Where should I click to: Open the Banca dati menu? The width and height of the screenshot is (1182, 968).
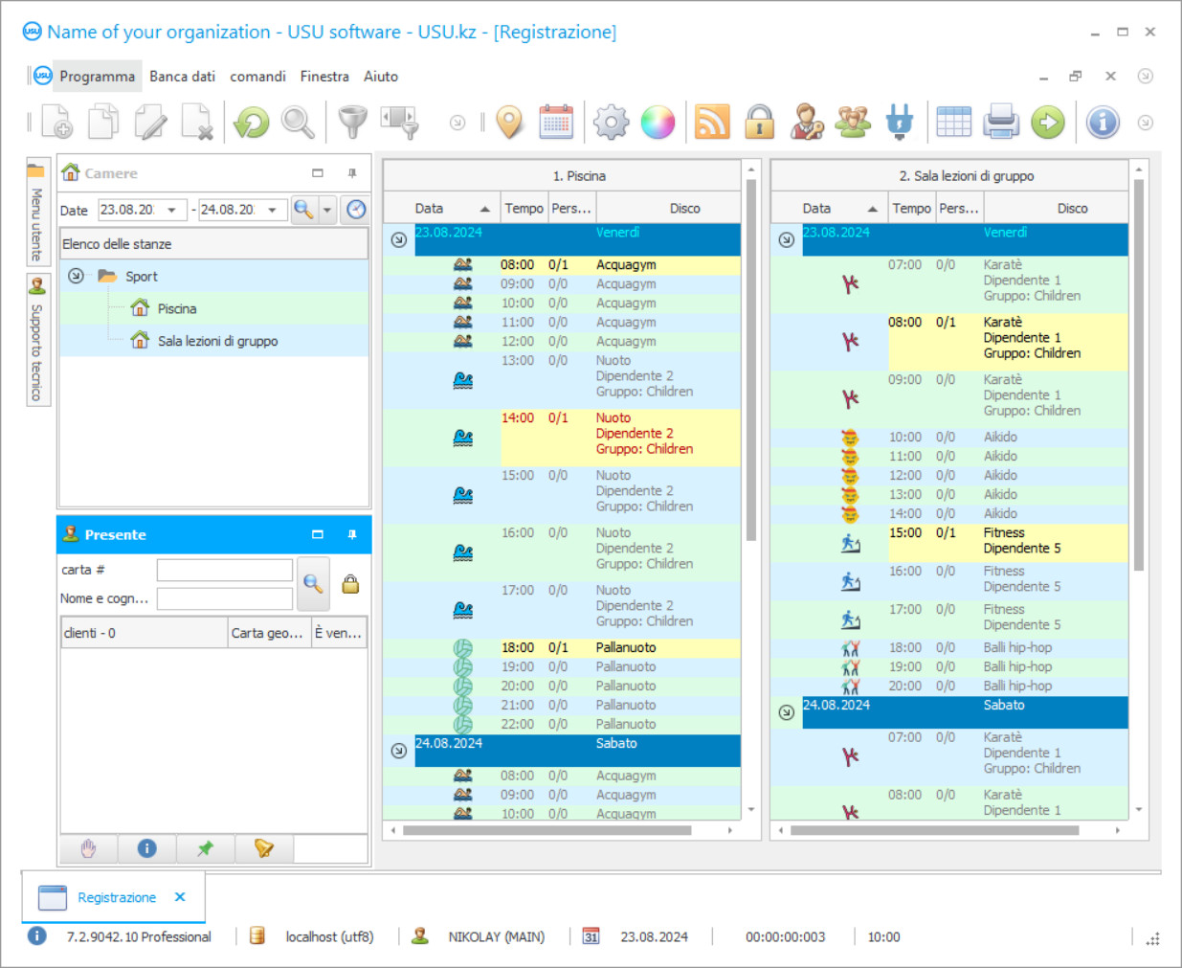pos(182,77)
